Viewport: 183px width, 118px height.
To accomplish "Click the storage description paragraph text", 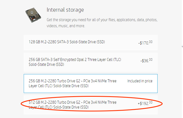I will [x=102, y=20].
